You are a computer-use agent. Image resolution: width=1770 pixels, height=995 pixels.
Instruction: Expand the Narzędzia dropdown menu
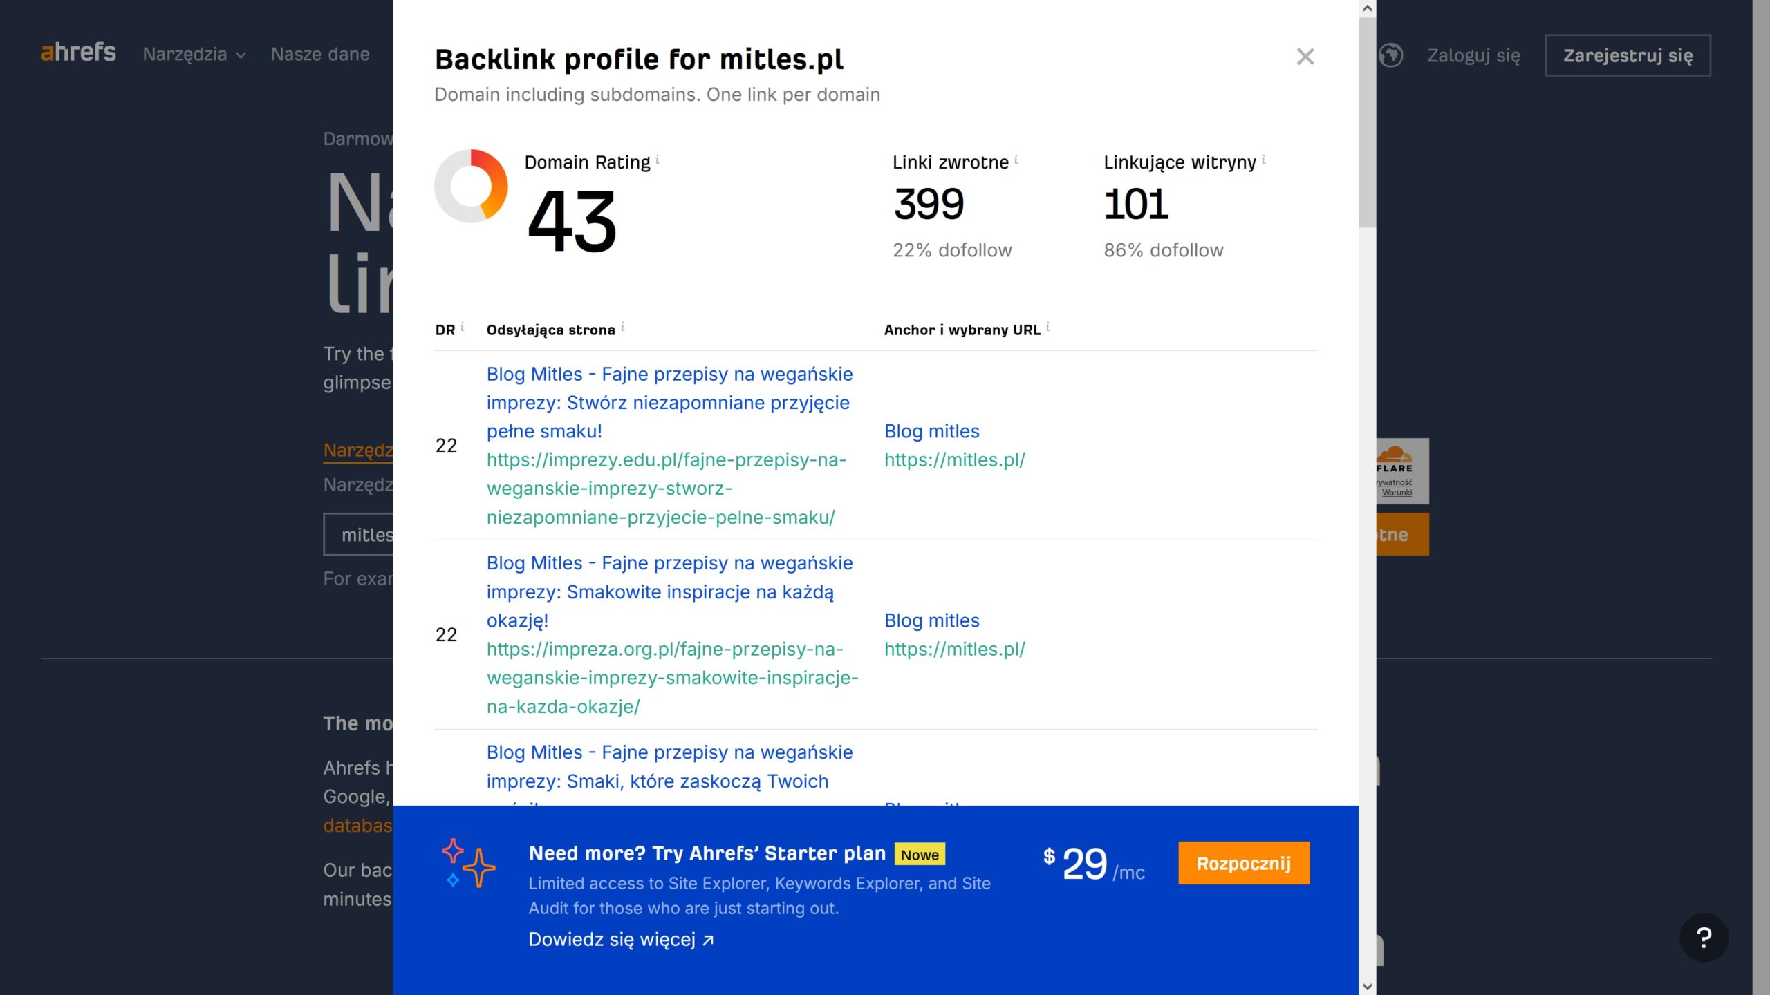tap(194, 55)
